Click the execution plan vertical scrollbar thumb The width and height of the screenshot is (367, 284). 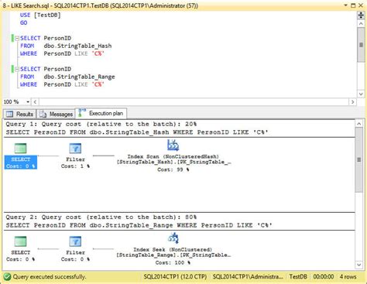tap(359, 160)
